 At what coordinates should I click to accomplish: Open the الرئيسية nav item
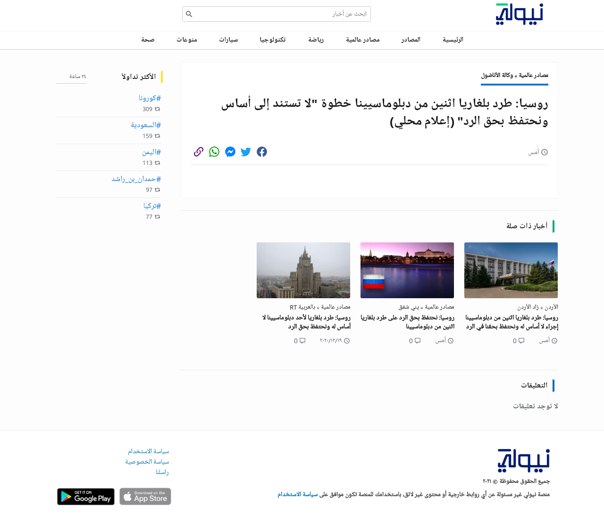(x=453, y=40)
